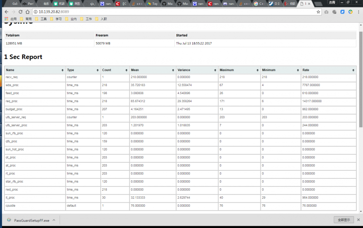Open the 入职 bookmark folder

coord(101,19)
